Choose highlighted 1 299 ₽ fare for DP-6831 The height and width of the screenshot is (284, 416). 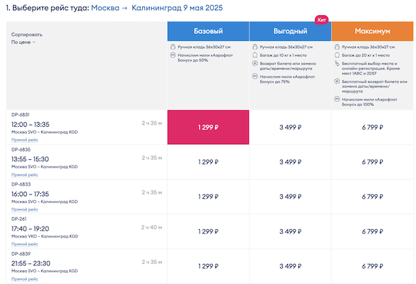tap(207, 127)
